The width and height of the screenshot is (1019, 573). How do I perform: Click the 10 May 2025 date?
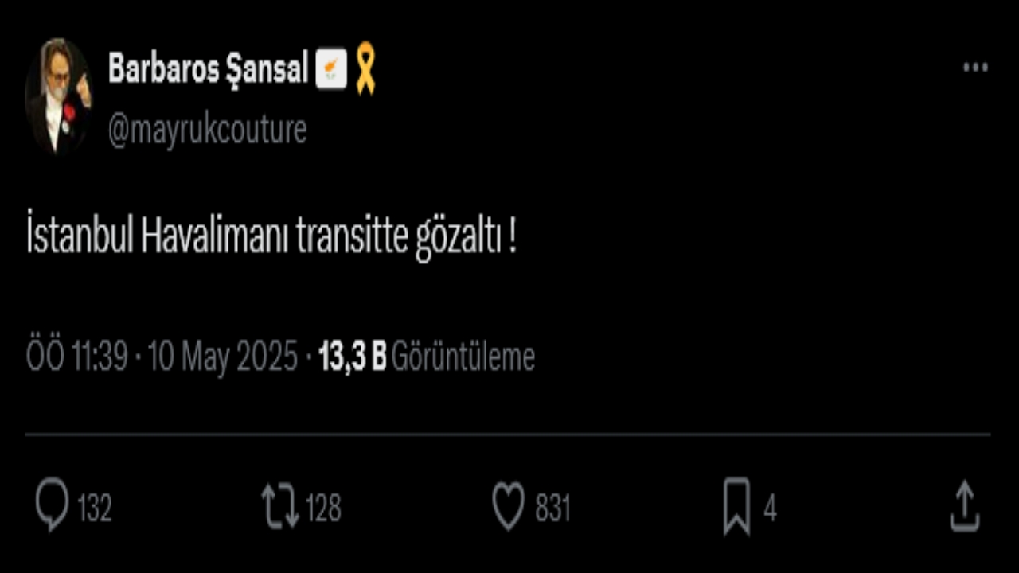[223, 357]
